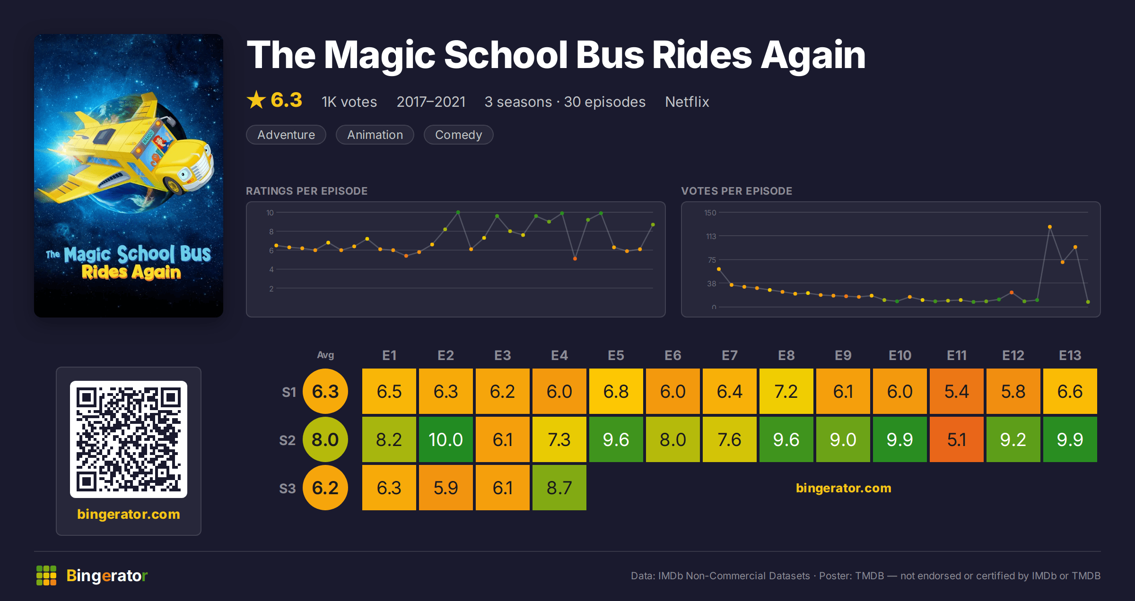The image size is (1135, 601).
Task: Select the E13 column header
Action: point(1070,355)
